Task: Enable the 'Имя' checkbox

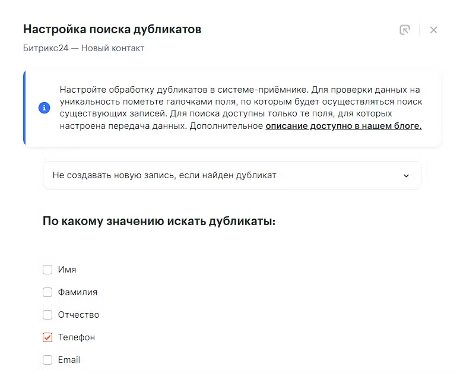Action: [47, 270]
